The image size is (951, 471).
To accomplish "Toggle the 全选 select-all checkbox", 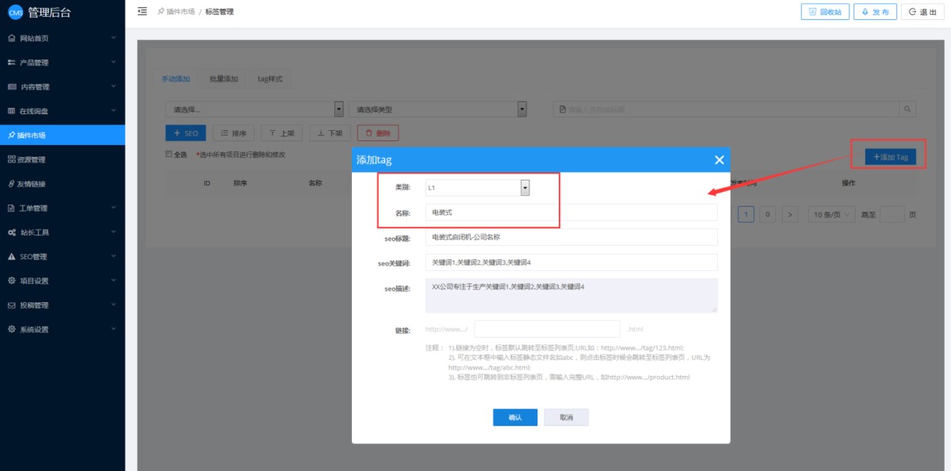I will click(x=169, y=154).
